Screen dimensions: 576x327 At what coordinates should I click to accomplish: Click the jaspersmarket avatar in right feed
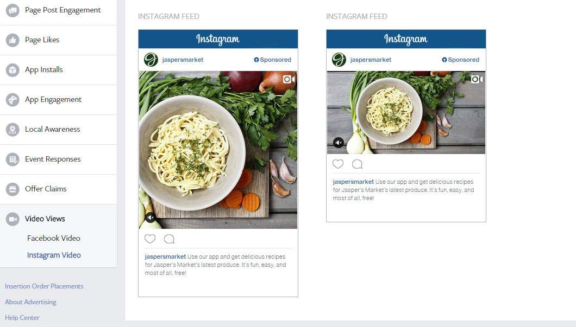click(339, 60)
